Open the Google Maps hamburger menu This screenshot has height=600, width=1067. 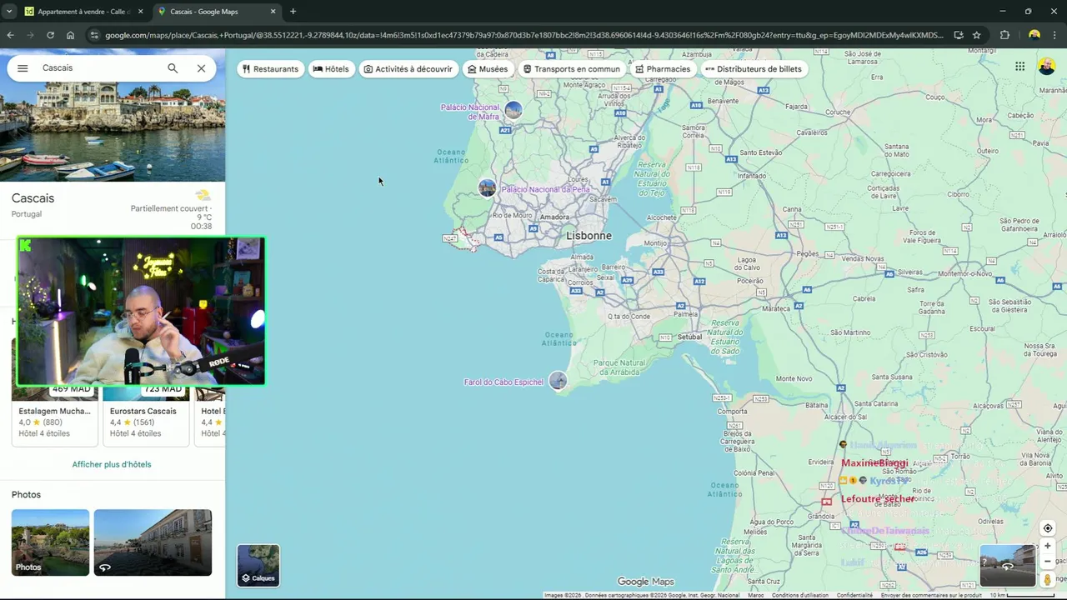tap(23, 68)
